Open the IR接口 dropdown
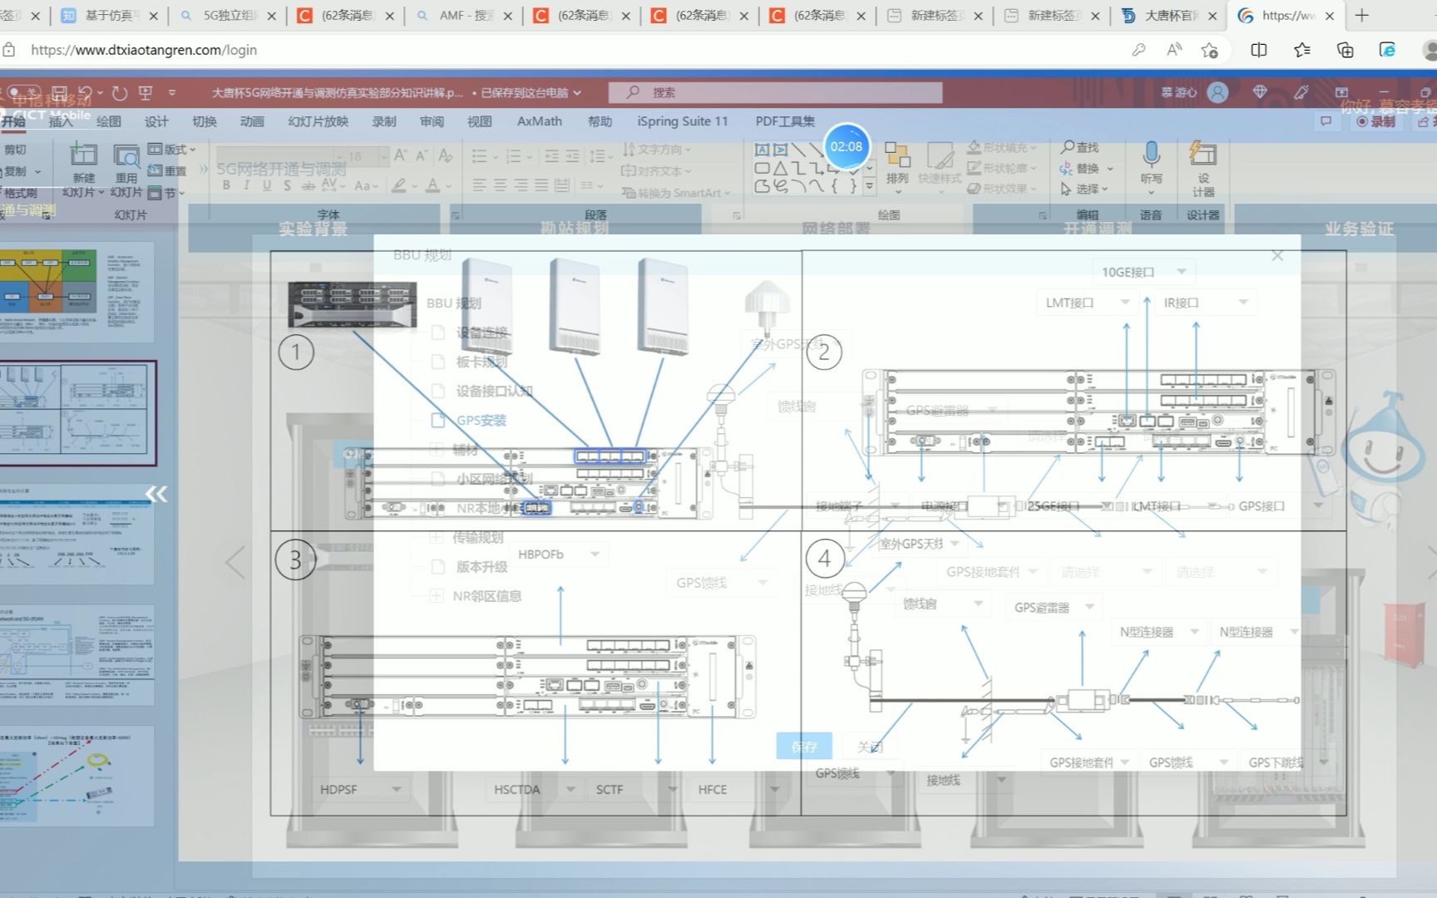Viewport: 1437px width, 898px height. pos(1205,303)
